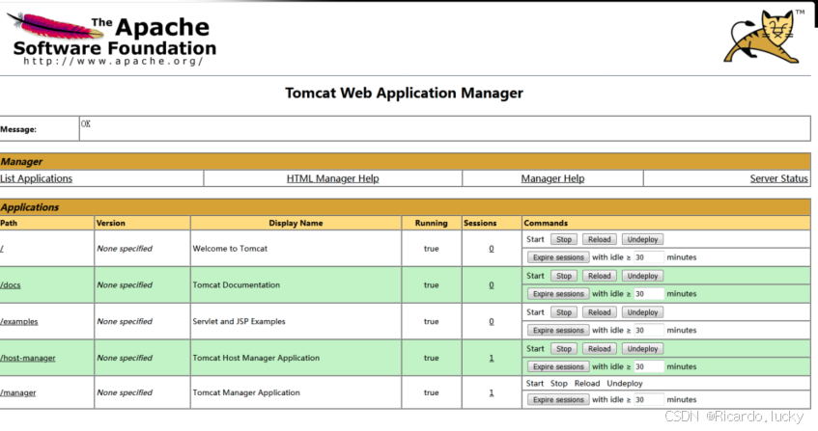Click the OK message text

click(86, 123)
